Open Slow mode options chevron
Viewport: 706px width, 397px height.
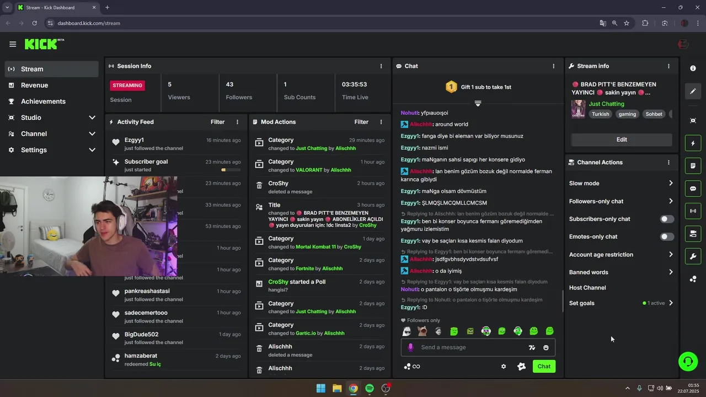tap(671, 183)
